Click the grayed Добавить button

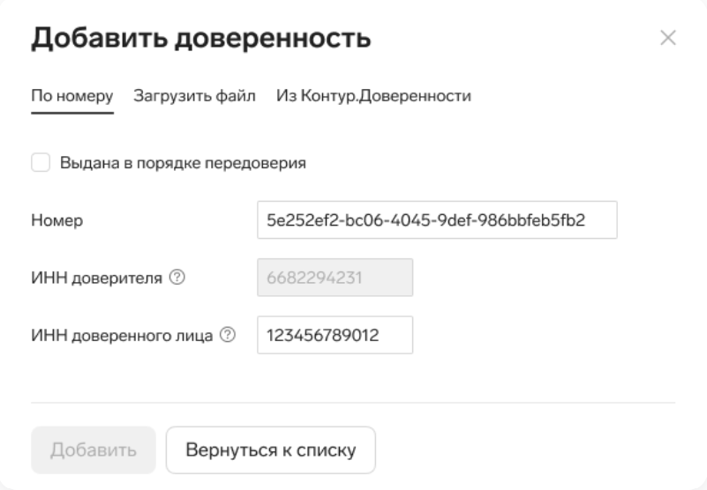[94, 450]
